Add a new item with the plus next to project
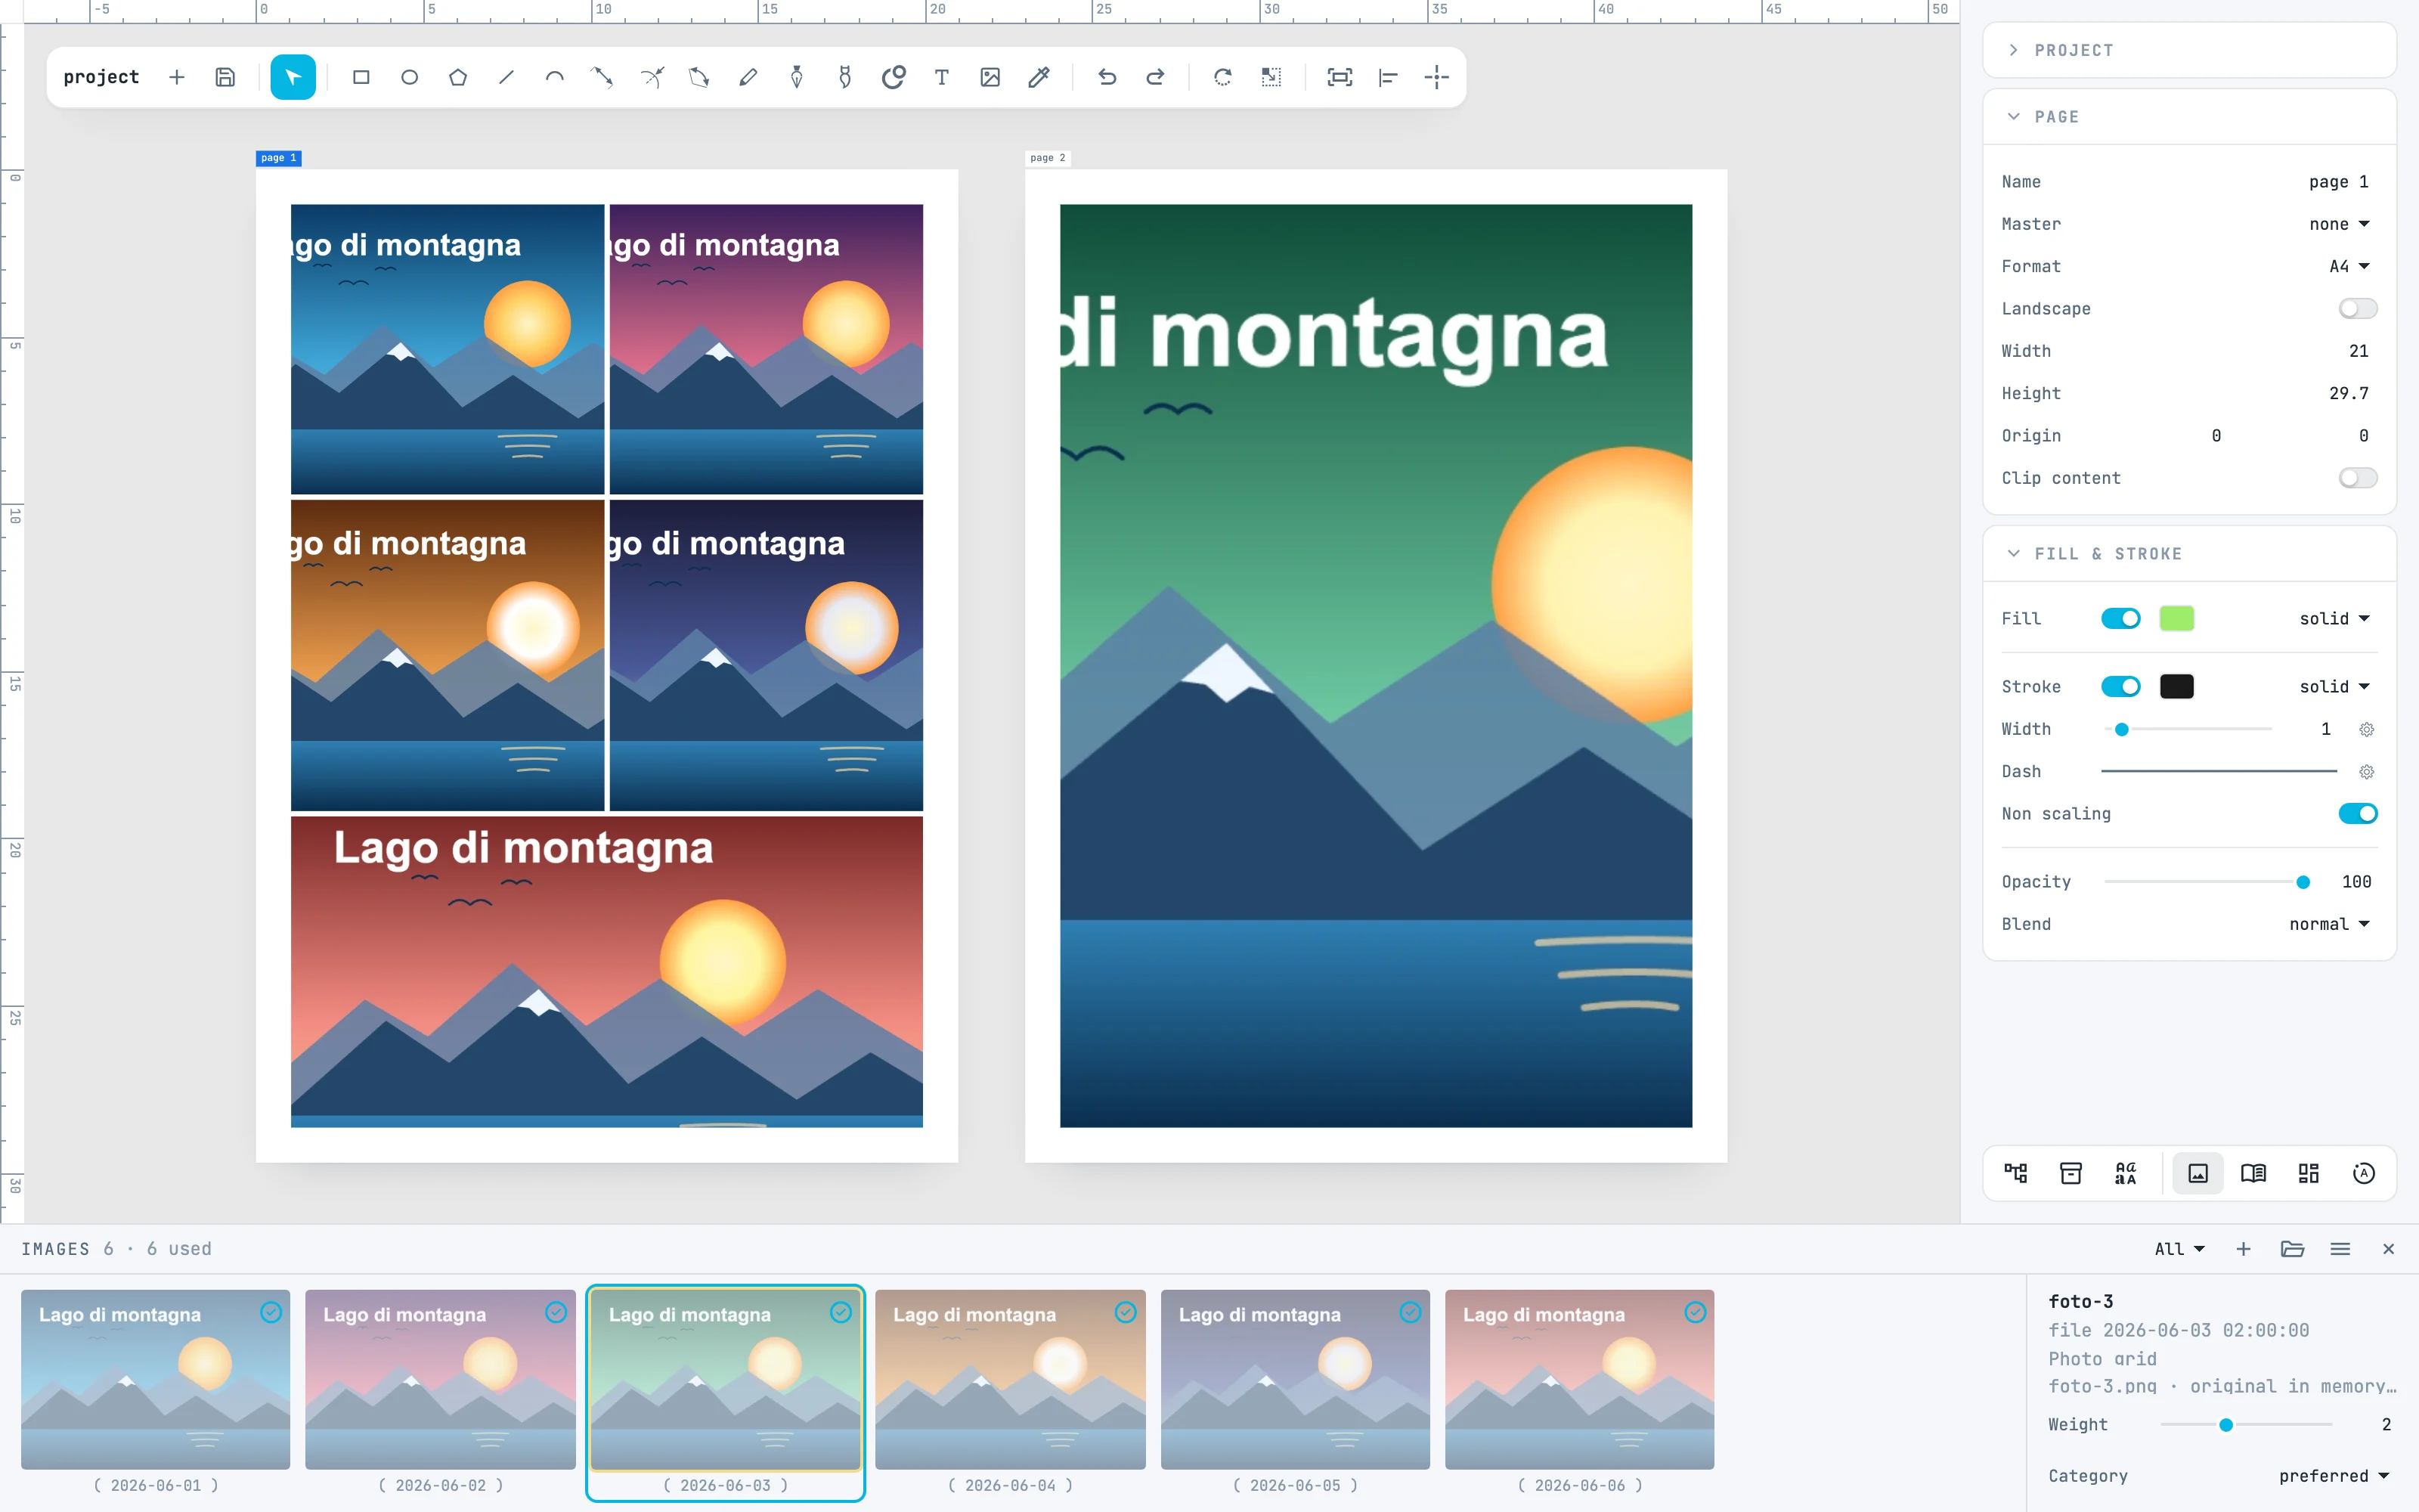 177,77
